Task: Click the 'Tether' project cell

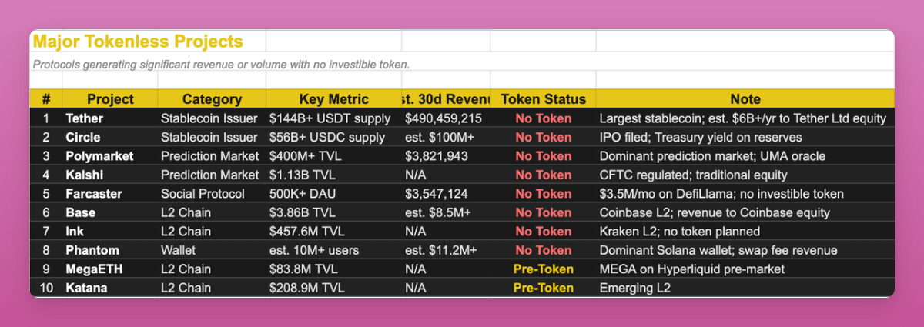Action: point(110,118)
